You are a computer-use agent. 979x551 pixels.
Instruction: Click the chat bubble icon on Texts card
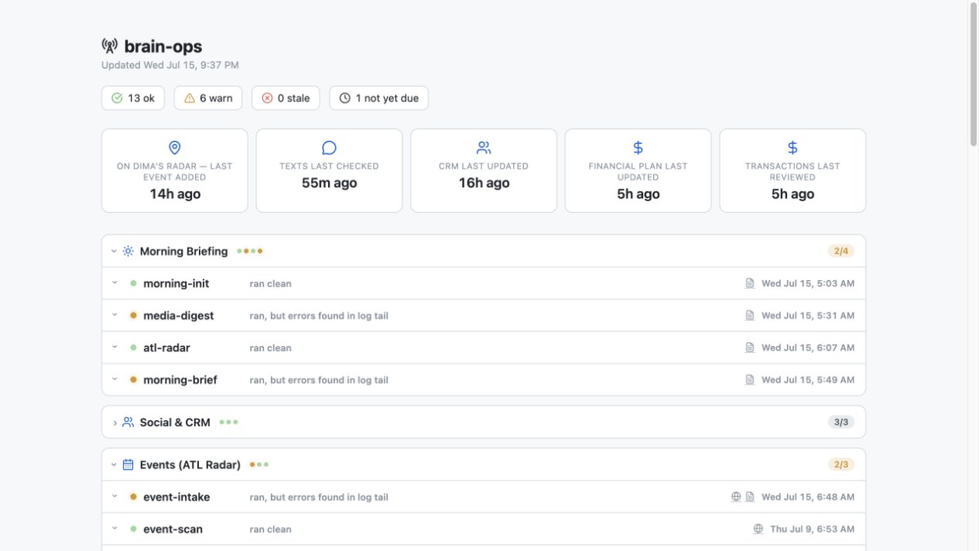tap(329, 147)
